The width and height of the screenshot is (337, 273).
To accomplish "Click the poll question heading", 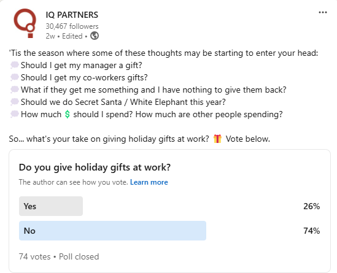I will coord(95,167).
